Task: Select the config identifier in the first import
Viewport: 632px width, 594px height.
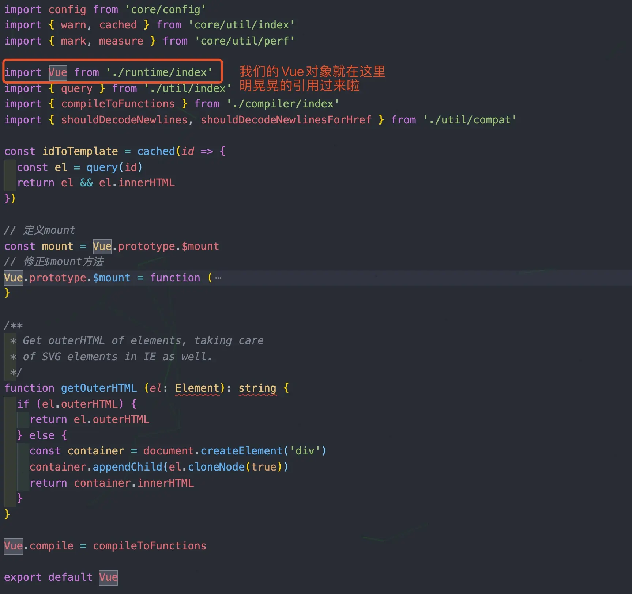Action: pyautogui.click(x=67, y=9)
